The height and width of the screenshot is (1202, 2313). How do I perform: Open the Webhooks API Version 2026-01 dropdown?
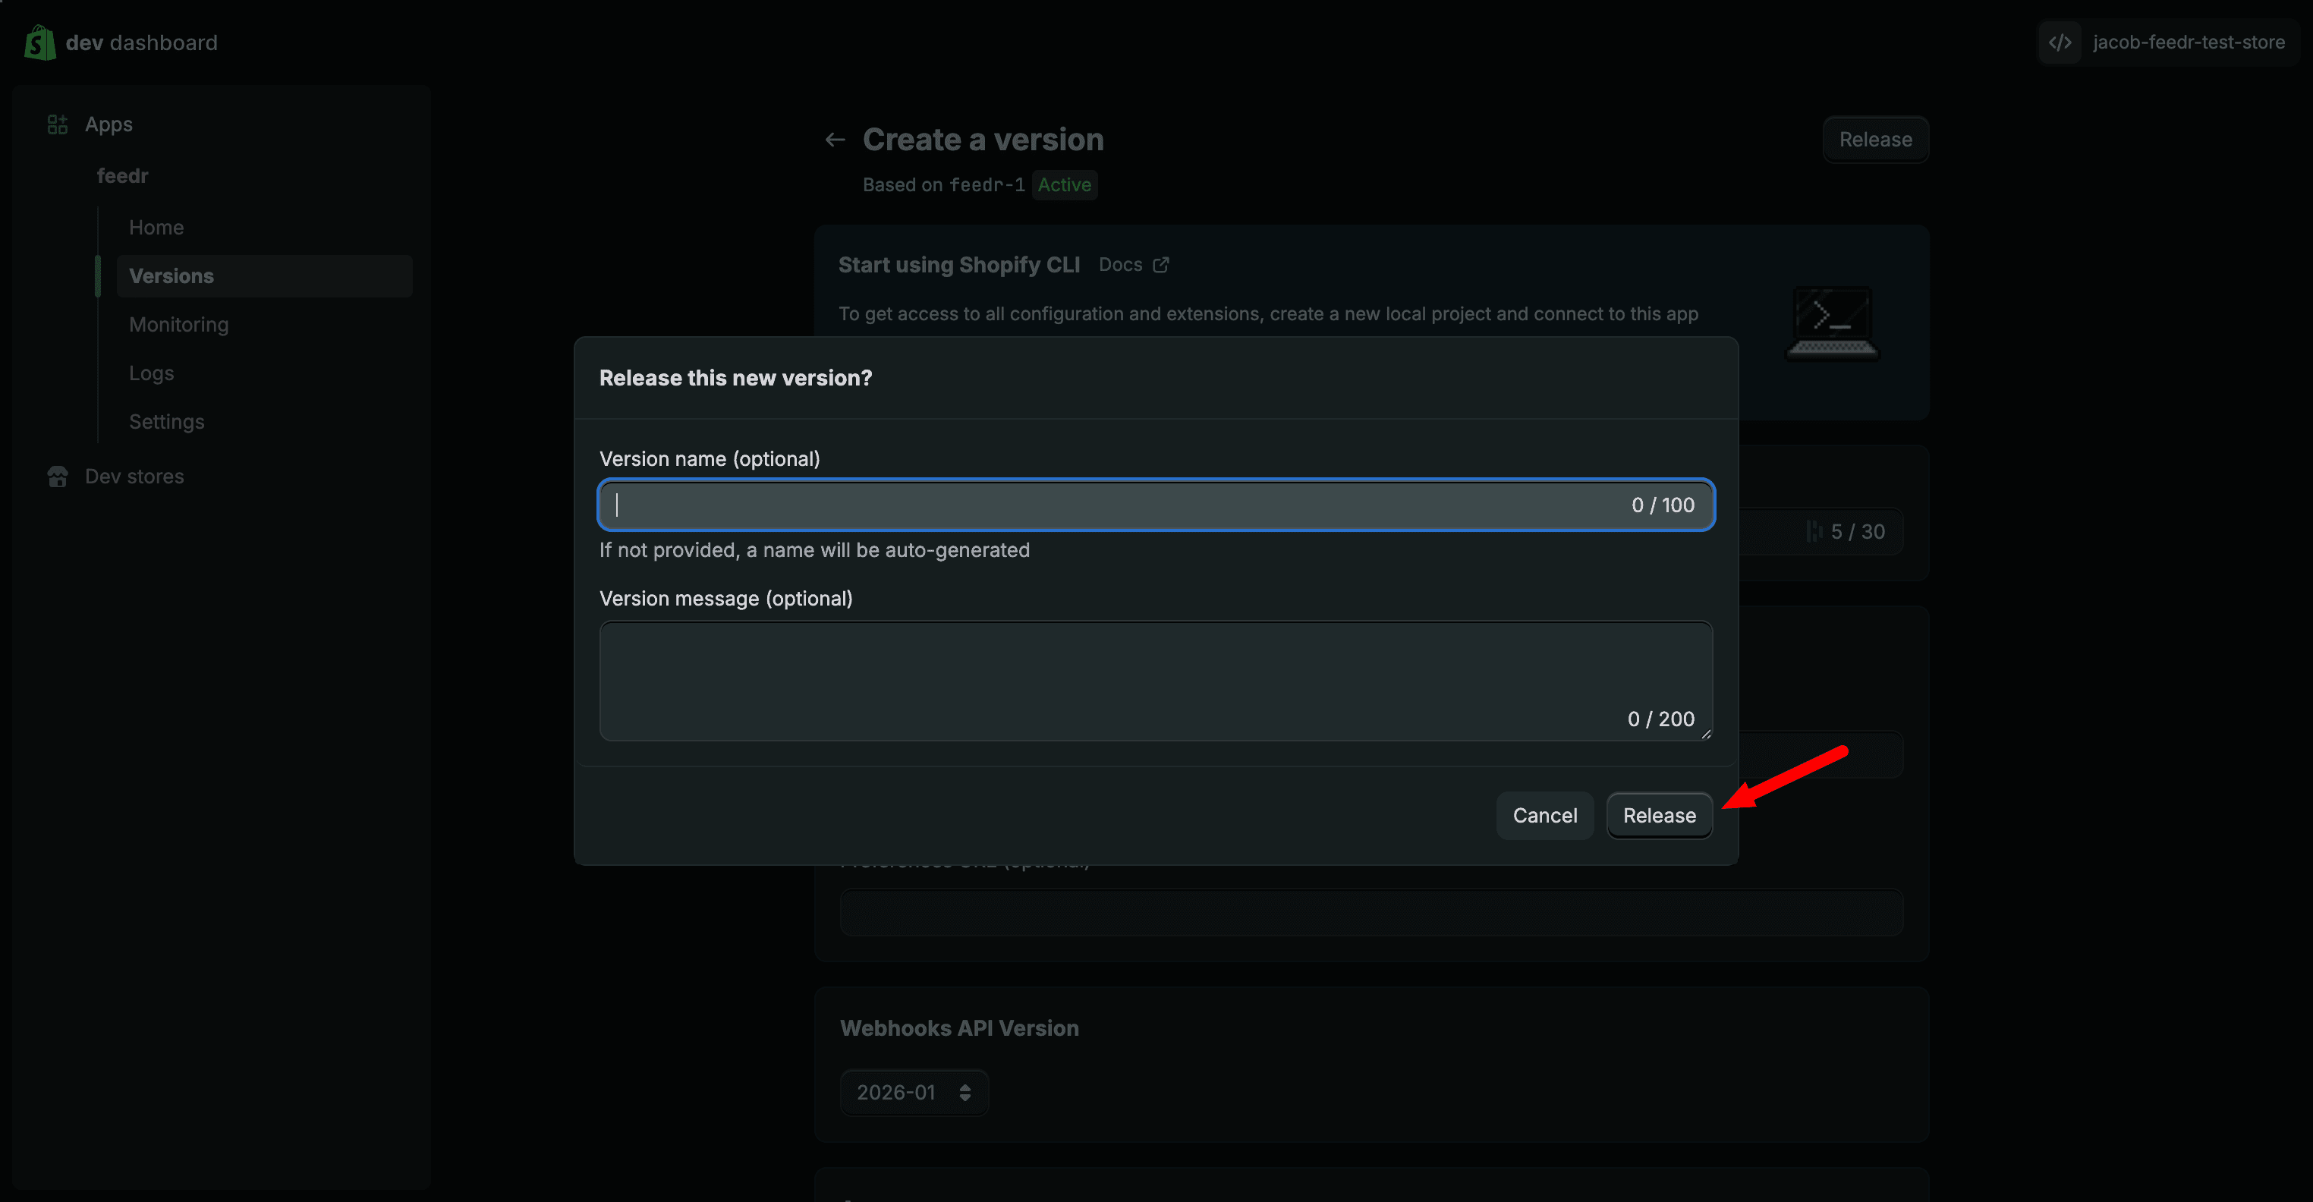pyautogui.click(x=914, y=1093)
